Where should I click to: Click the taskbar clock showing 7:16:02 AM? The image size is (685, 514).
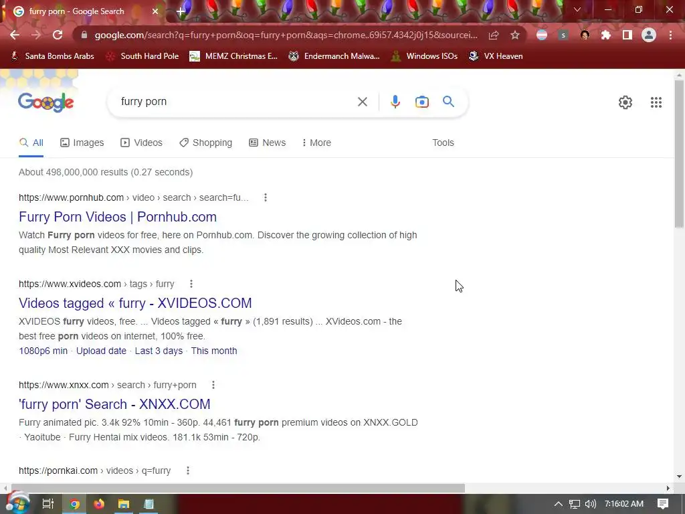click(x=624, y=504)
